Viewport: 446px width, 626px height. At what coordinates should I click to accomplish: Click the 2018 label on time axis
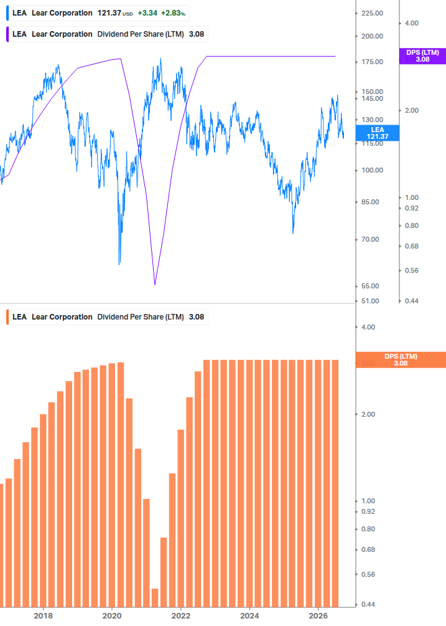(43, 615)
